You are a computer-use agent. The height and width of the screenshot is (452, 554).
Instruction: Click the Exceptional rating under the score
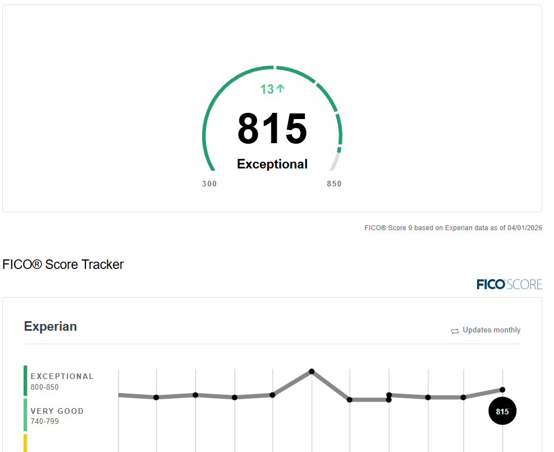[x=272, y=164]
